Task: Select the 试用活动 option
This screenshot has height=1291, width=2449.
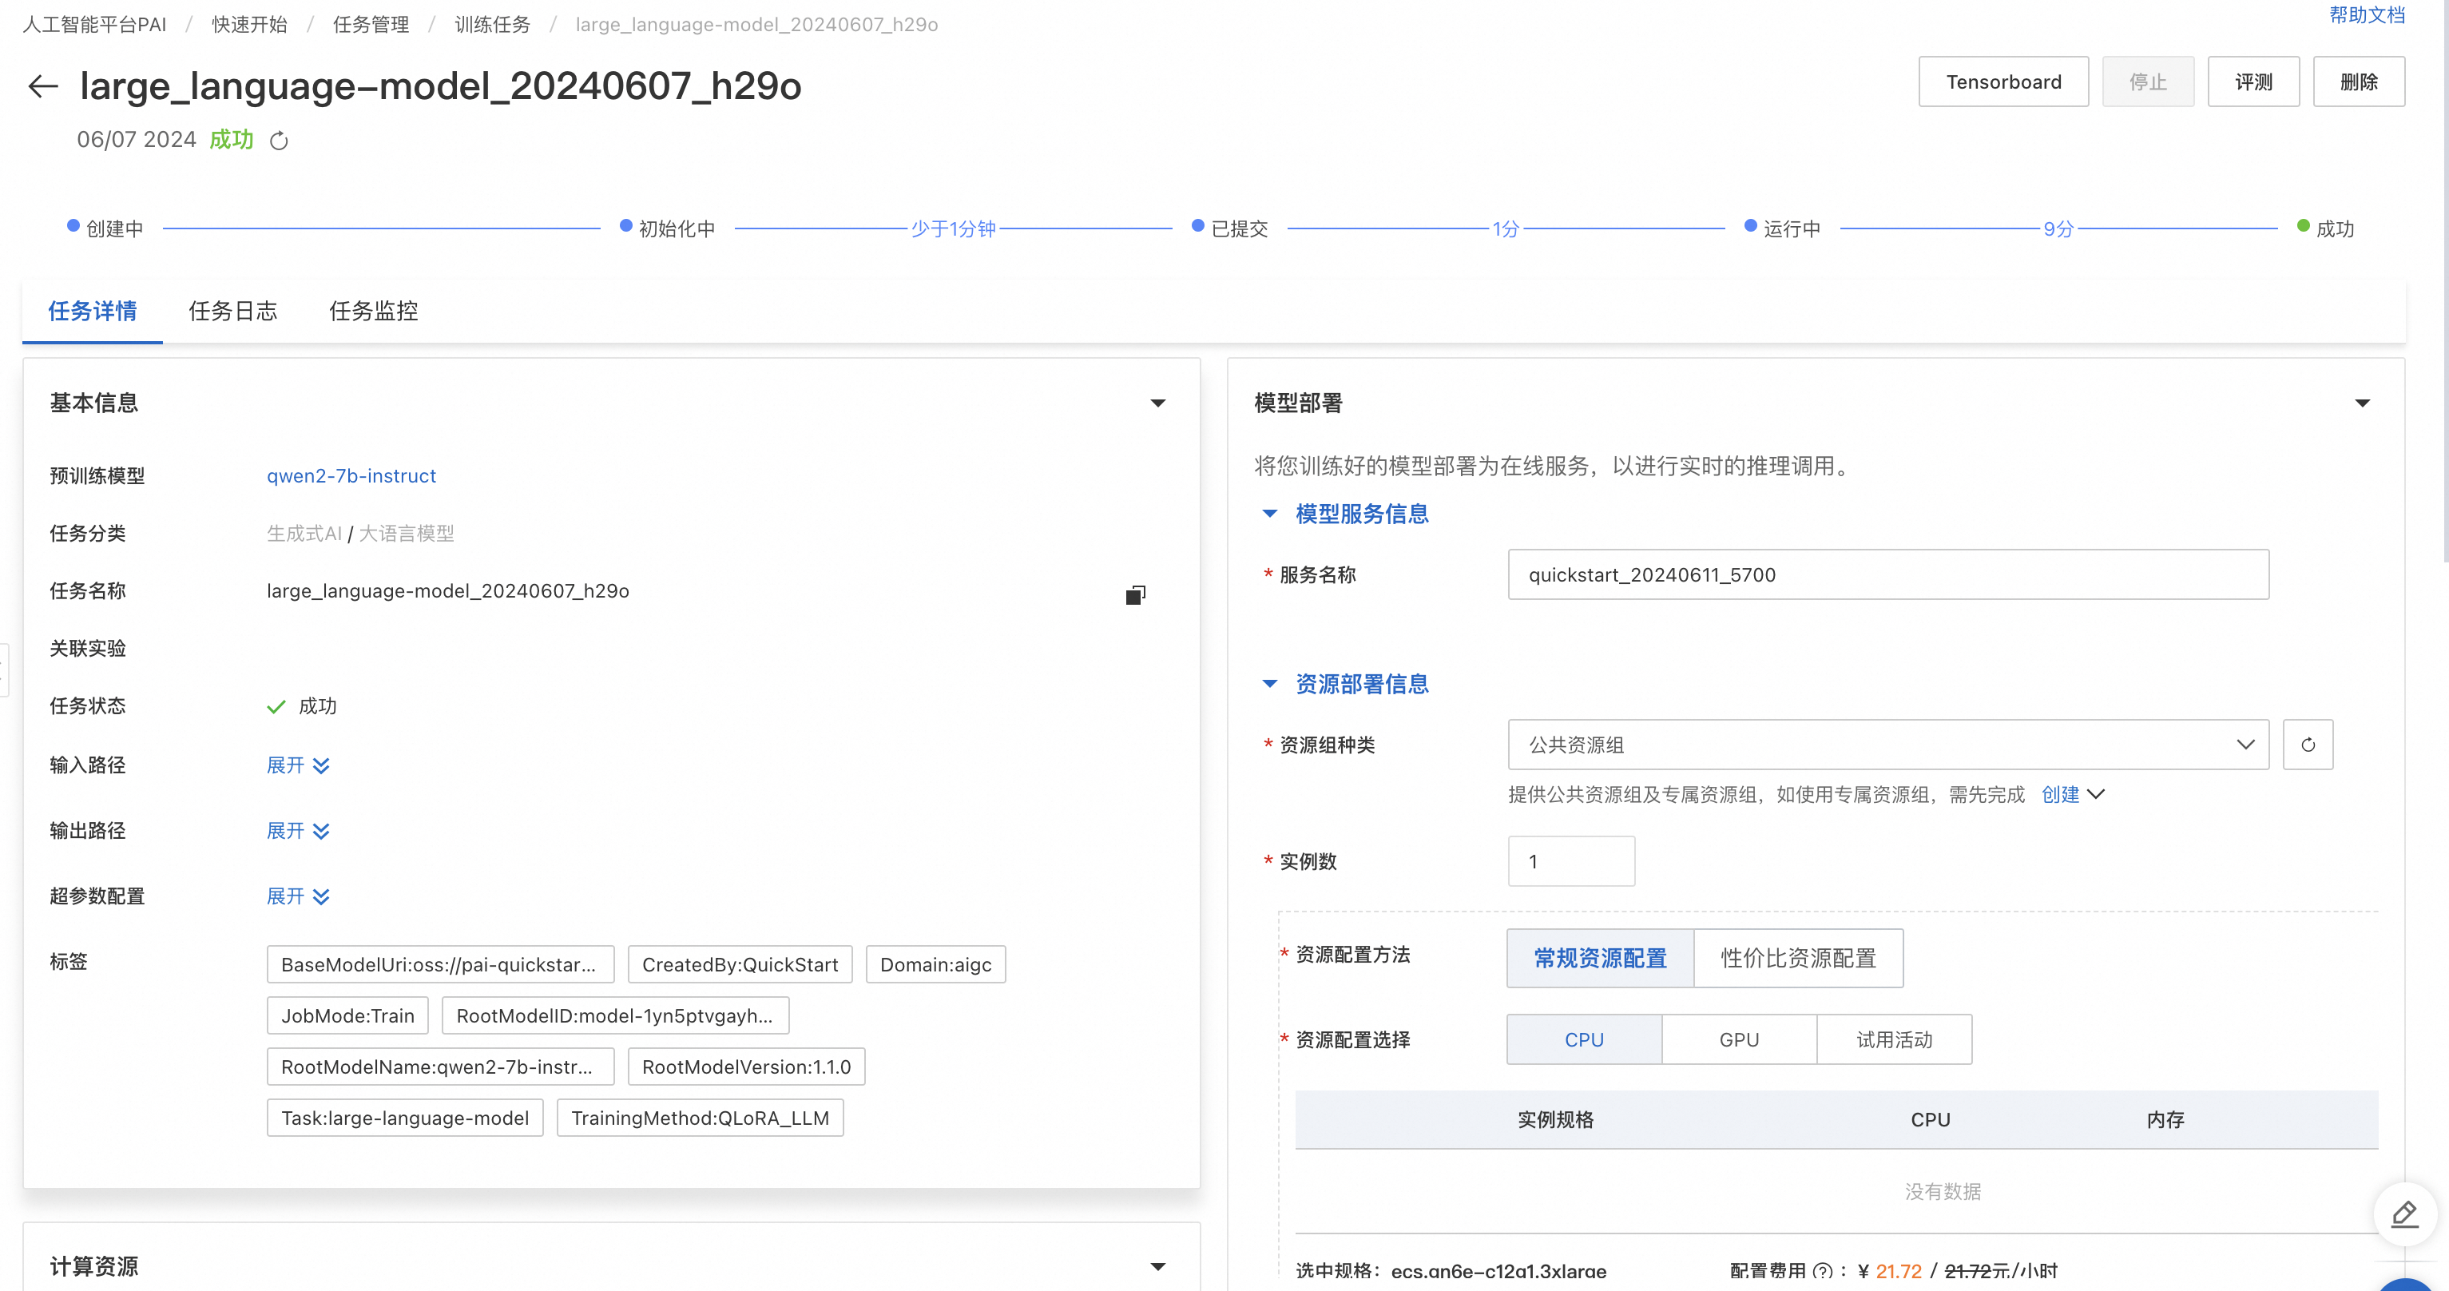Action: coord(1894,1039)
